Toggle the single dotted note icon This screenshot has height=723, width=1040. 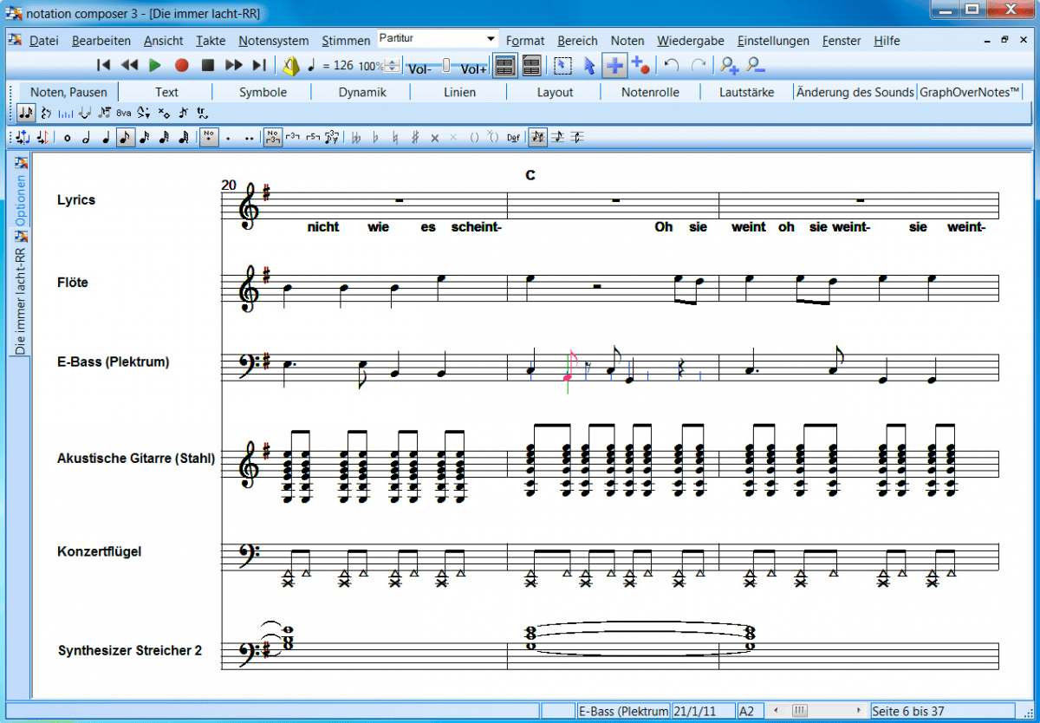pos(228,137)
